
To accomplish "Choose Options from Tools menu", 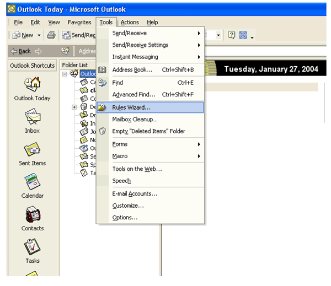I will tap(150, 217).
